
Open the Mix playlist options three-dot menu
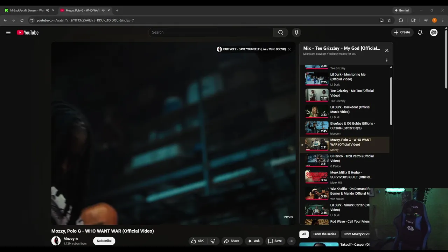point(387,61)
